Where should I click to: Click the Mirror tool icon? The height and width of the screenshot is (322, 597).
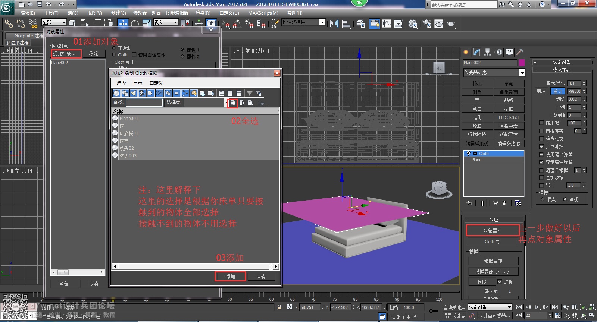coord(334,23)
